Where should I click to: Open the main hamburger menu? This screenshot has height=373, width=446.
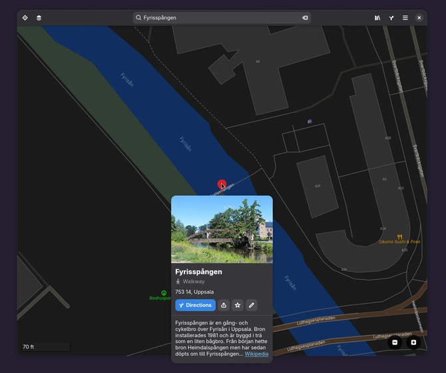click(x=405, y=18)
